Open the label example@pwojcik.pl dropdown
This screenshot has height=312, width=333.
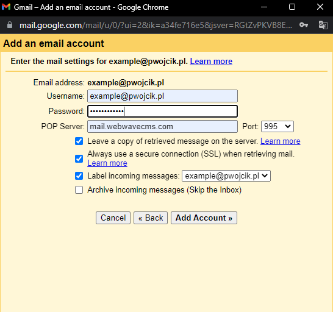pos(226,175)
